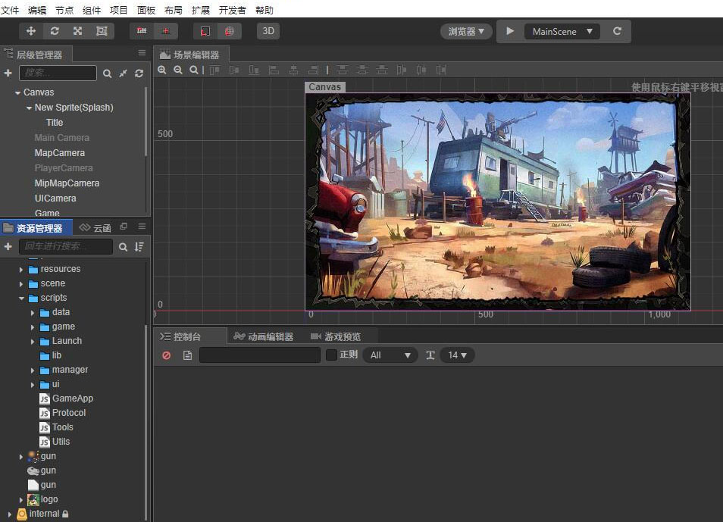Select the GameApp script file
This screenshot has width=723, height=522.
pyautogui.click(x=72, y=399)
